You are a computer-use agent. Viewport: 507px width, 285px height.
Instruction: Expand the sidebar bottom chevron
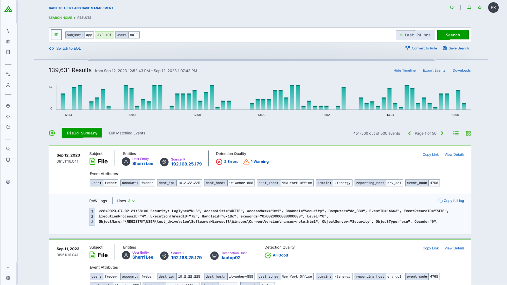[8, 268]
